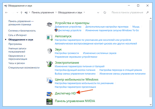Open Устройства и принтеры heading

[x=72, y=23]
